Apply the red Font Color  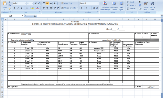point(38,8)
